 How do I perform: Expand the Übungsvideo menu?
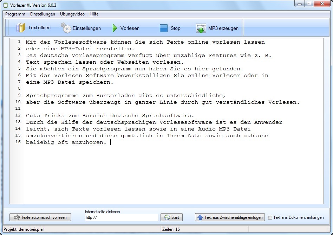coord(72,14)
